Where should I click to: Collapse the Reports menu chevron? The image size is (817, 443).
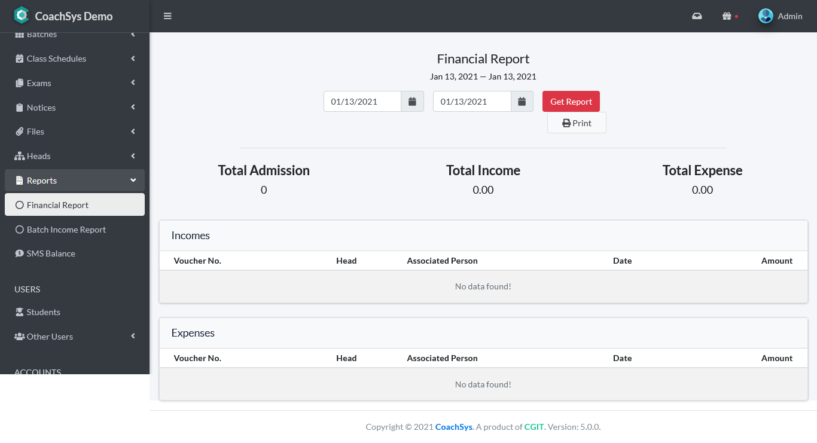pos(133,179)
